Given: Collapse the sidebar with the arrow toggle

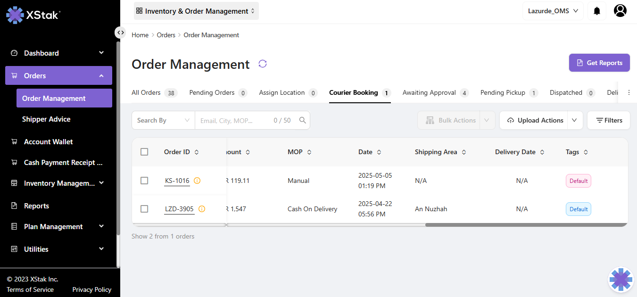Looking at the screenshot, I should click(x=121, y=33).
